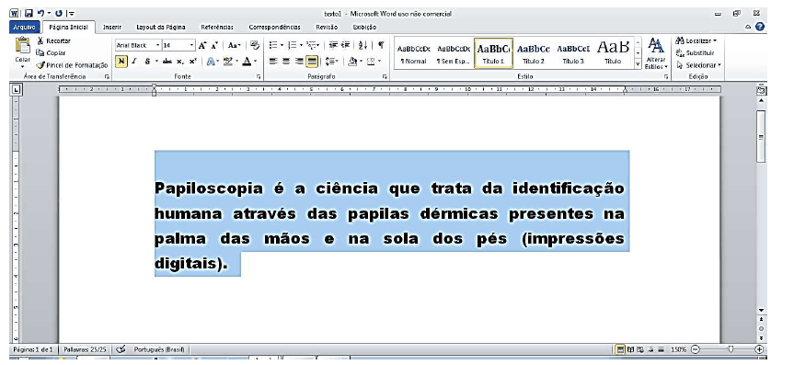Apply the Título 2 style
This screenshot has width=794, height=365.
(534, 53)
